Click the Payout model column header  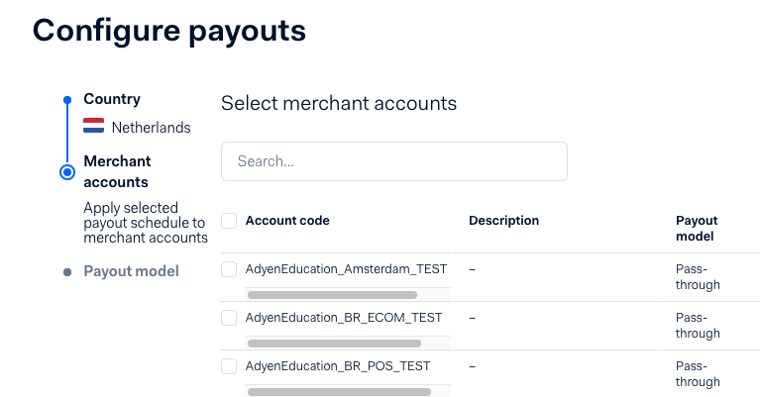pos(697,228)
